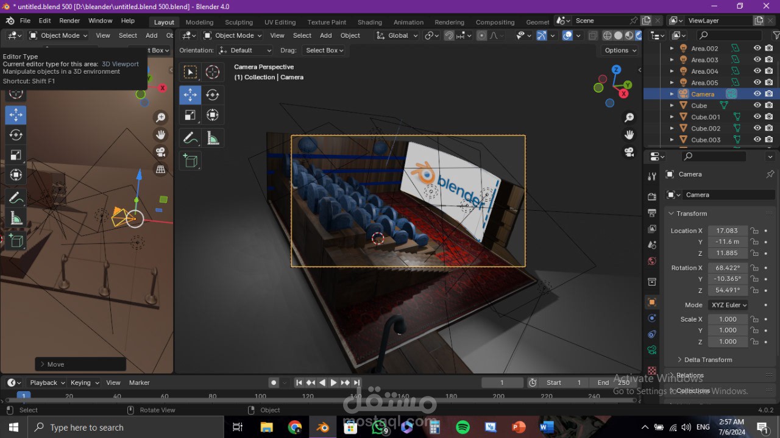The image size is (780, 438).
Task: Play the animation forward
Action: [333, 383]
